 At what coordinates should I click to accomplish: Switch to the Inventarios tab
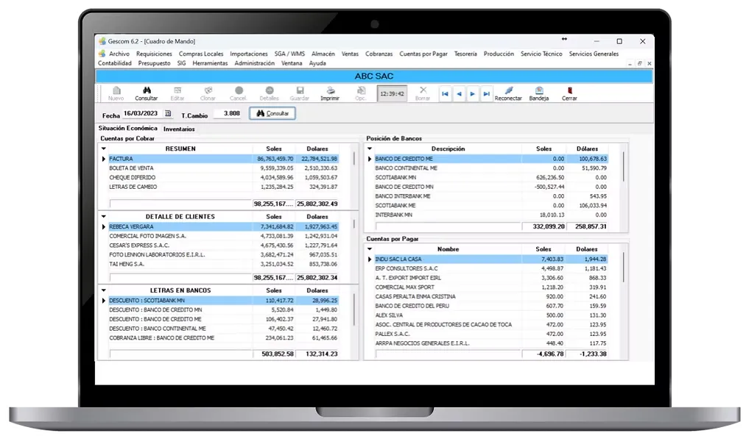(179, 129)
